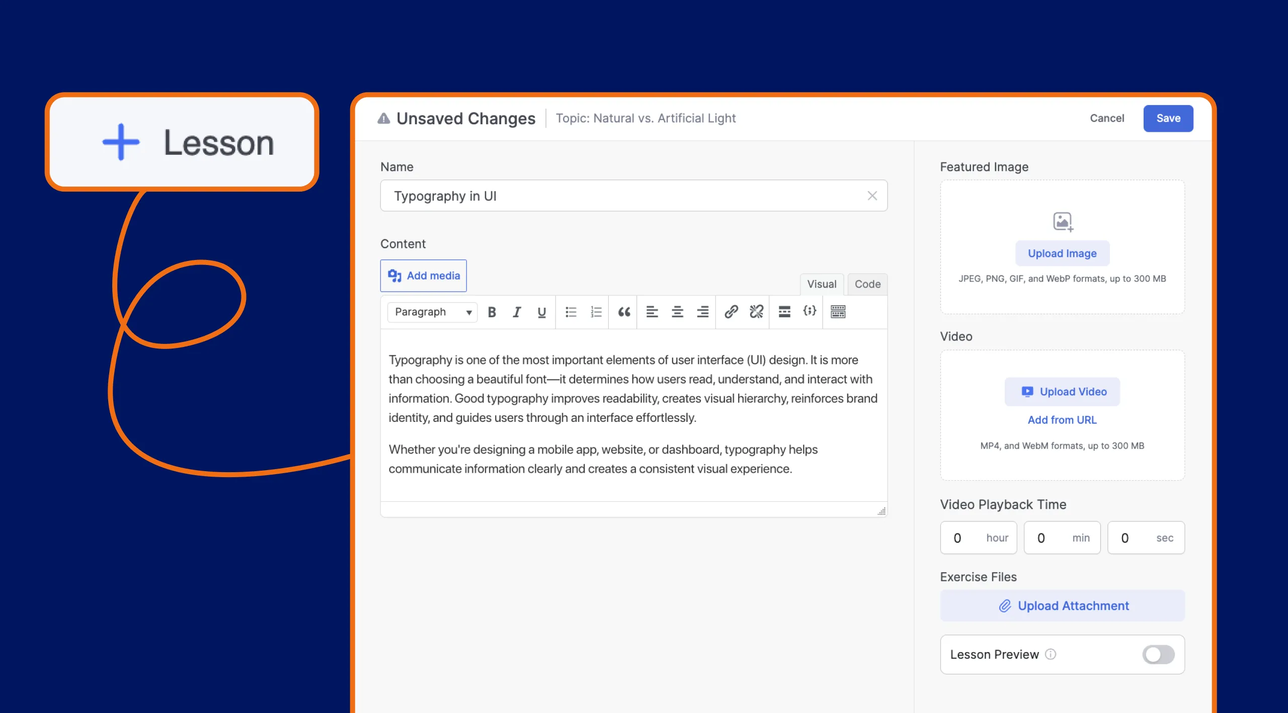Viewport: 1288px width, 713px height.
Task: Click the Add from URL link
Action: point(1062,420)
